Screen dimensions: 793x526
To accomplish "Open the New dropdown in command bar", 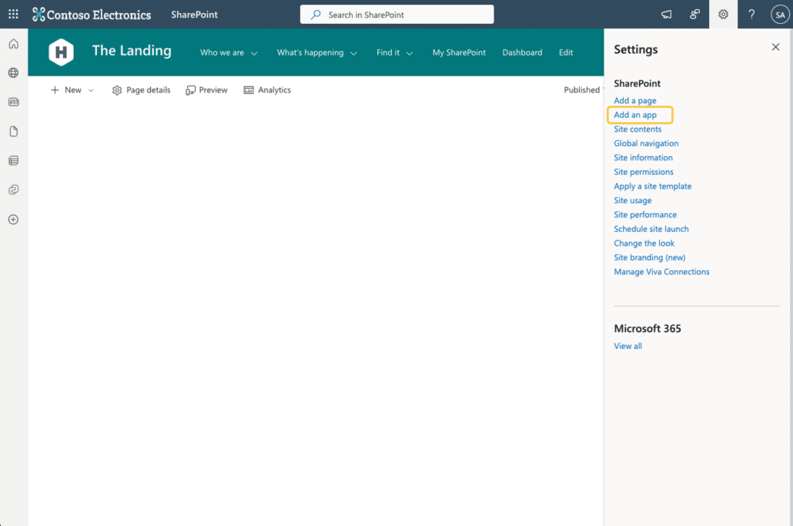I will tap(72, 90).
